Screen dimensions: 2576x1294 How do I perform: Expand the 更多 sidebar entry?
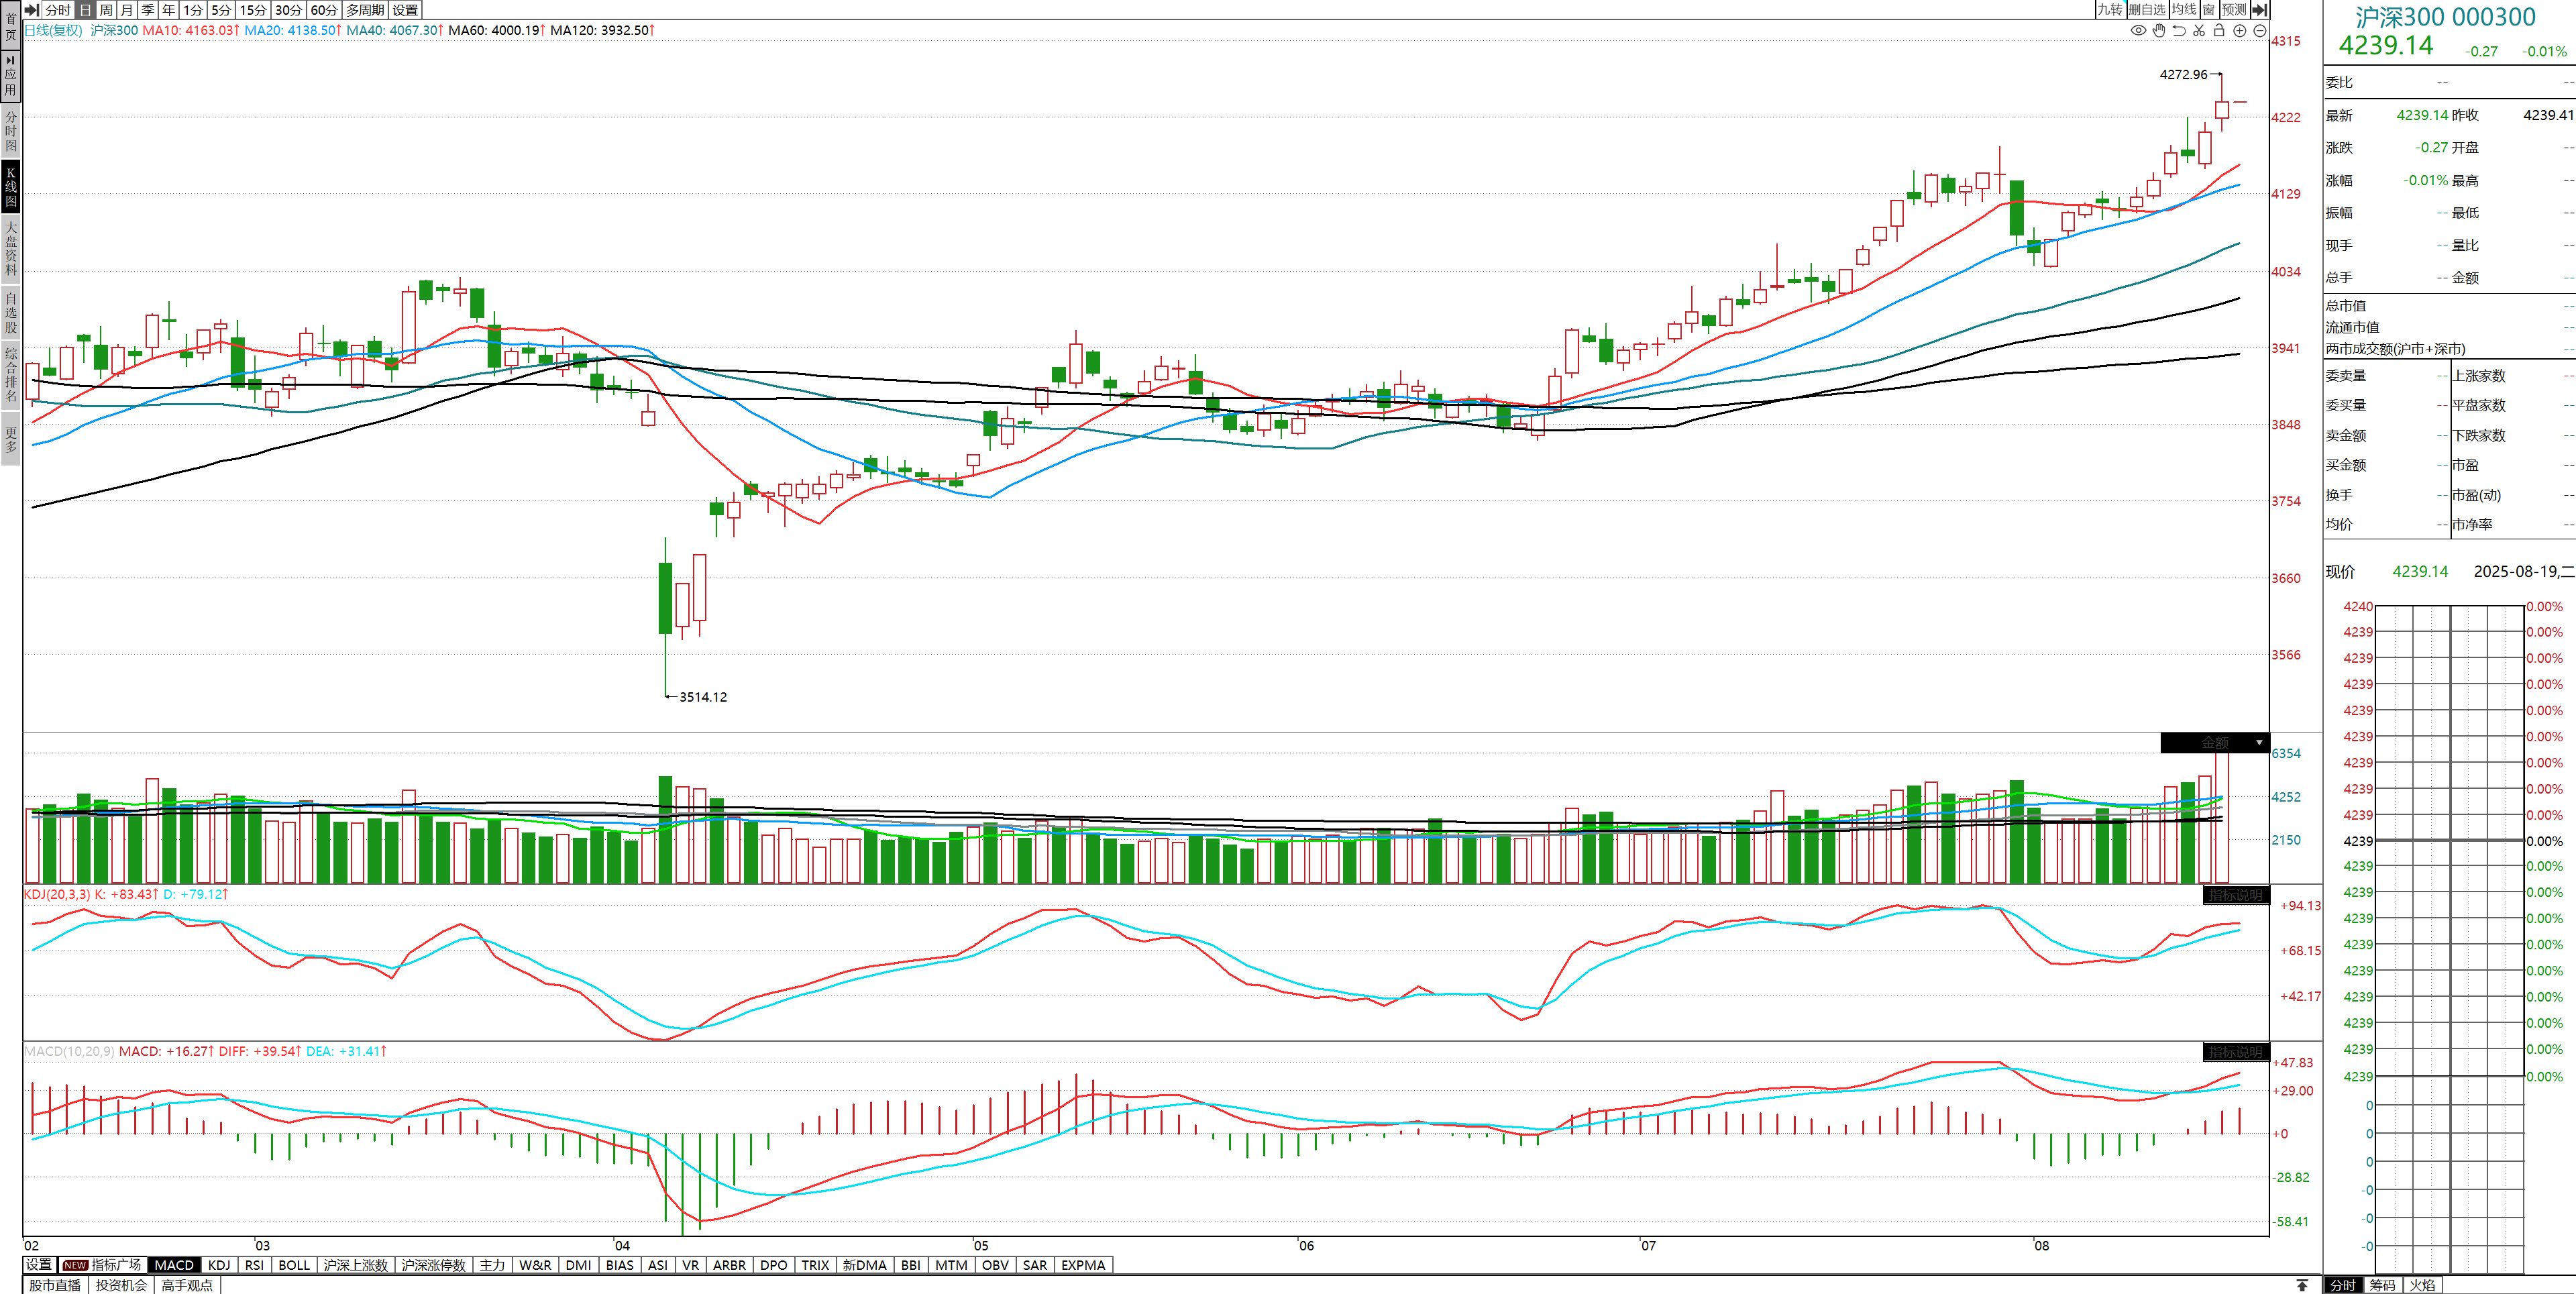(x=11, y=440)
